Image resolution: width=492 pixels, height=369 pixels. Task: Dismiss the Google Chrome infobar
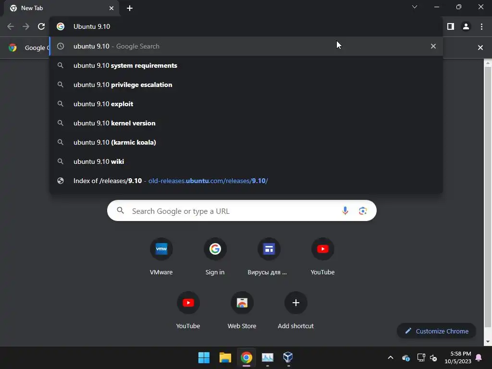click(x=480, y=48)
